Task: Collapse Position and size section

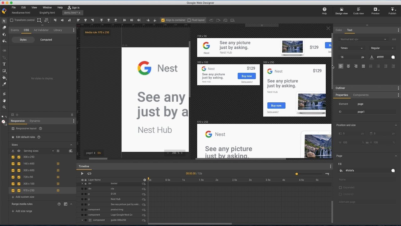Action: click(396, 125)
